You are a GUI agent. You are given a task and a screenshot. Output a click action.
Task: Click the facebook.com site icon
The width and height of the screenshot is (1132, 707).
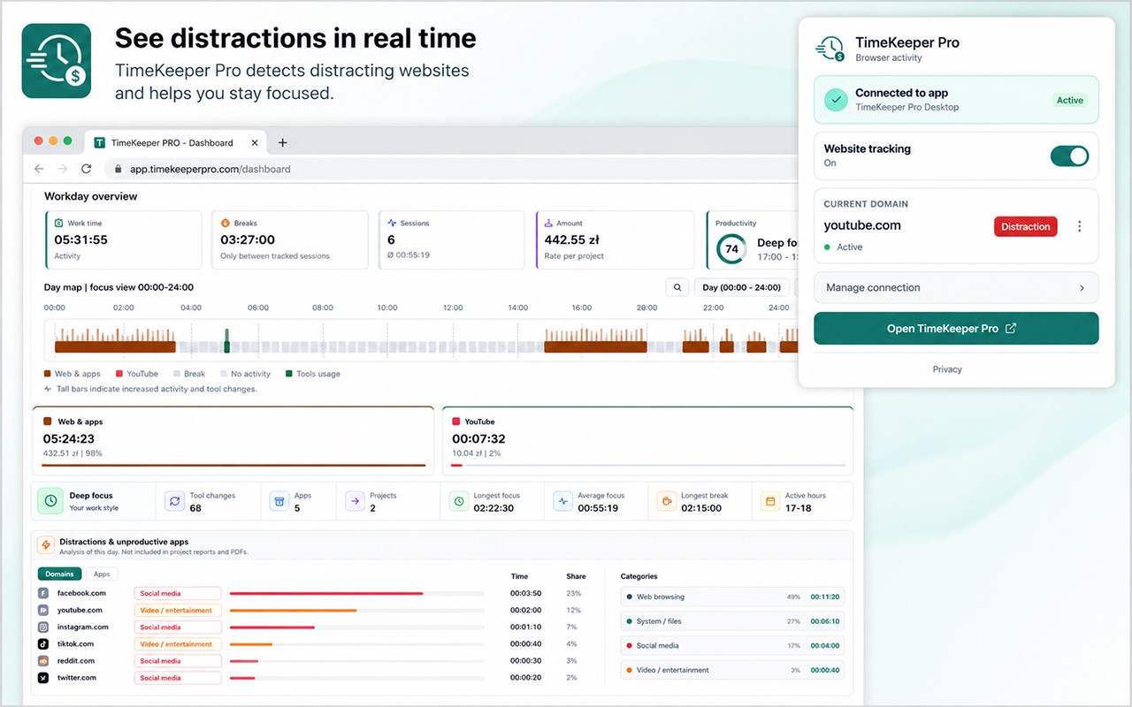click(x=42, y=593)
